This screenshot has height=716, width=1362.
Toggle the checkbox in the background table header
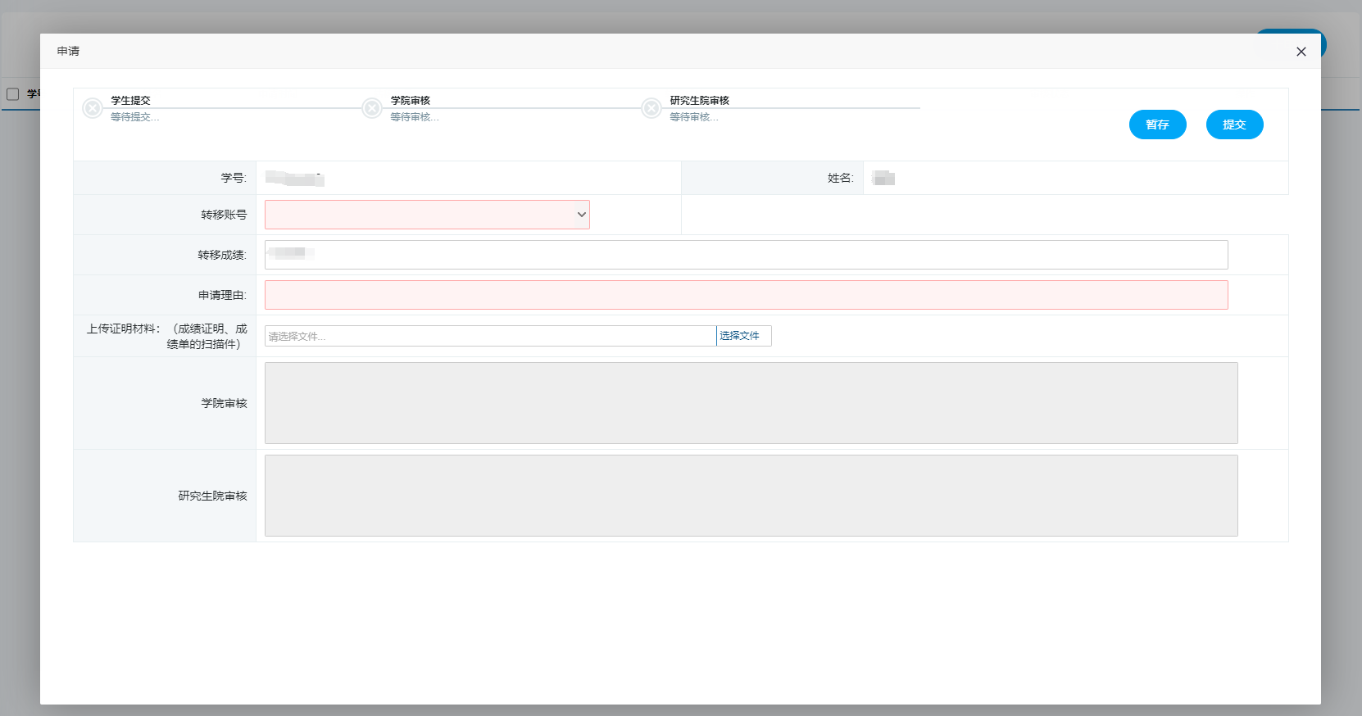[13, 94]
